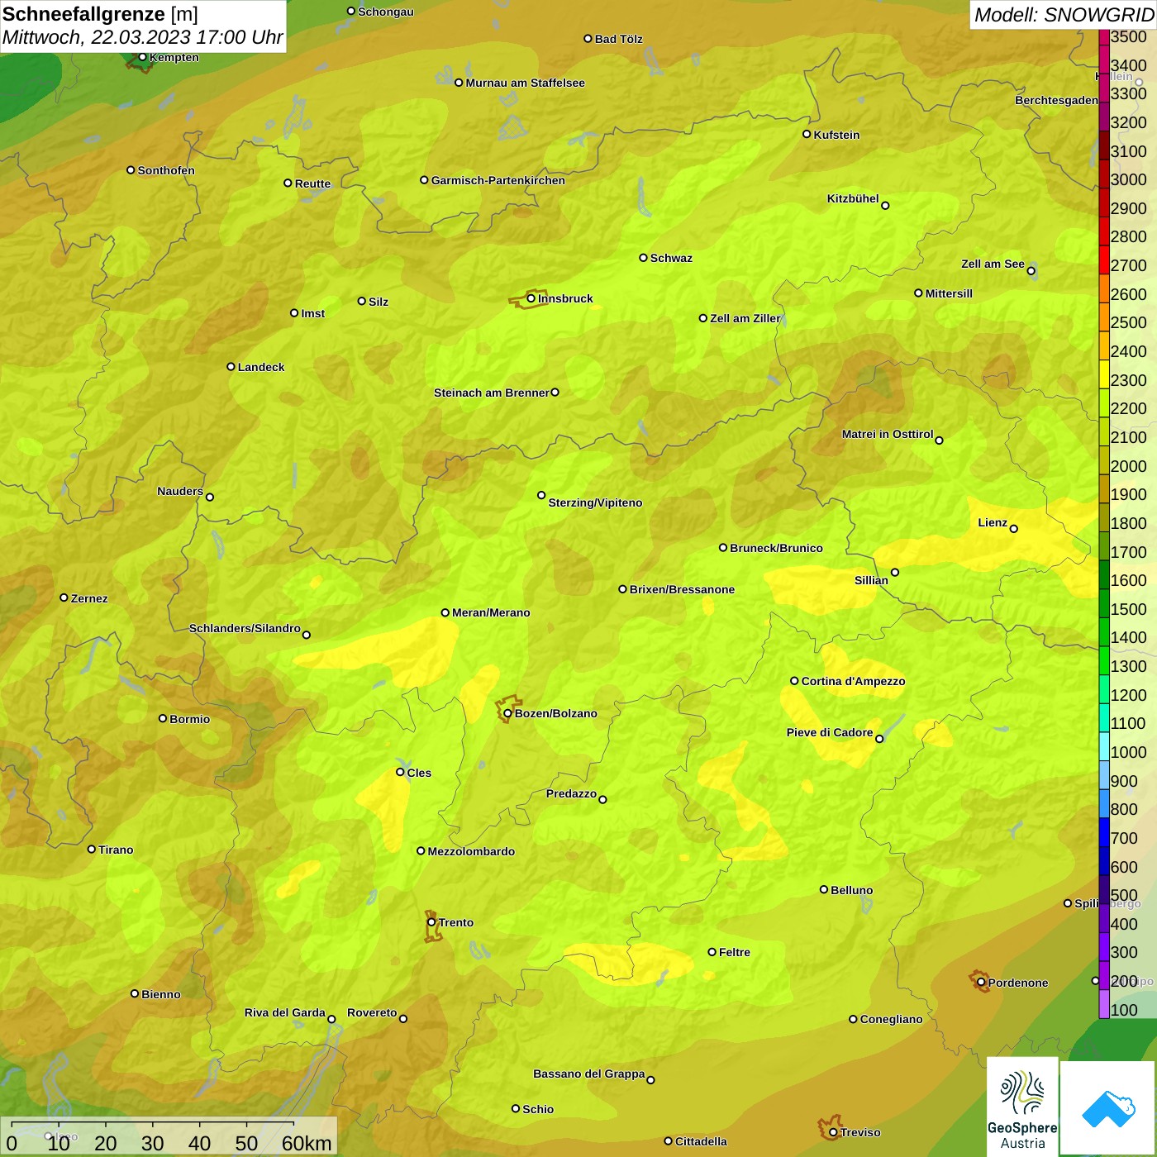
Task: Click the Feltre marker circle
Action: point(712,952)
